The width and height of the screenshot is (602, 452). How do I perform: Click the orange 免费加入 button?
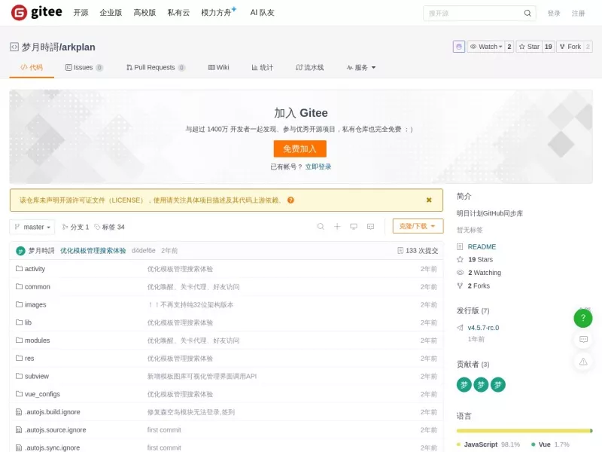click(x=299, y=148)
